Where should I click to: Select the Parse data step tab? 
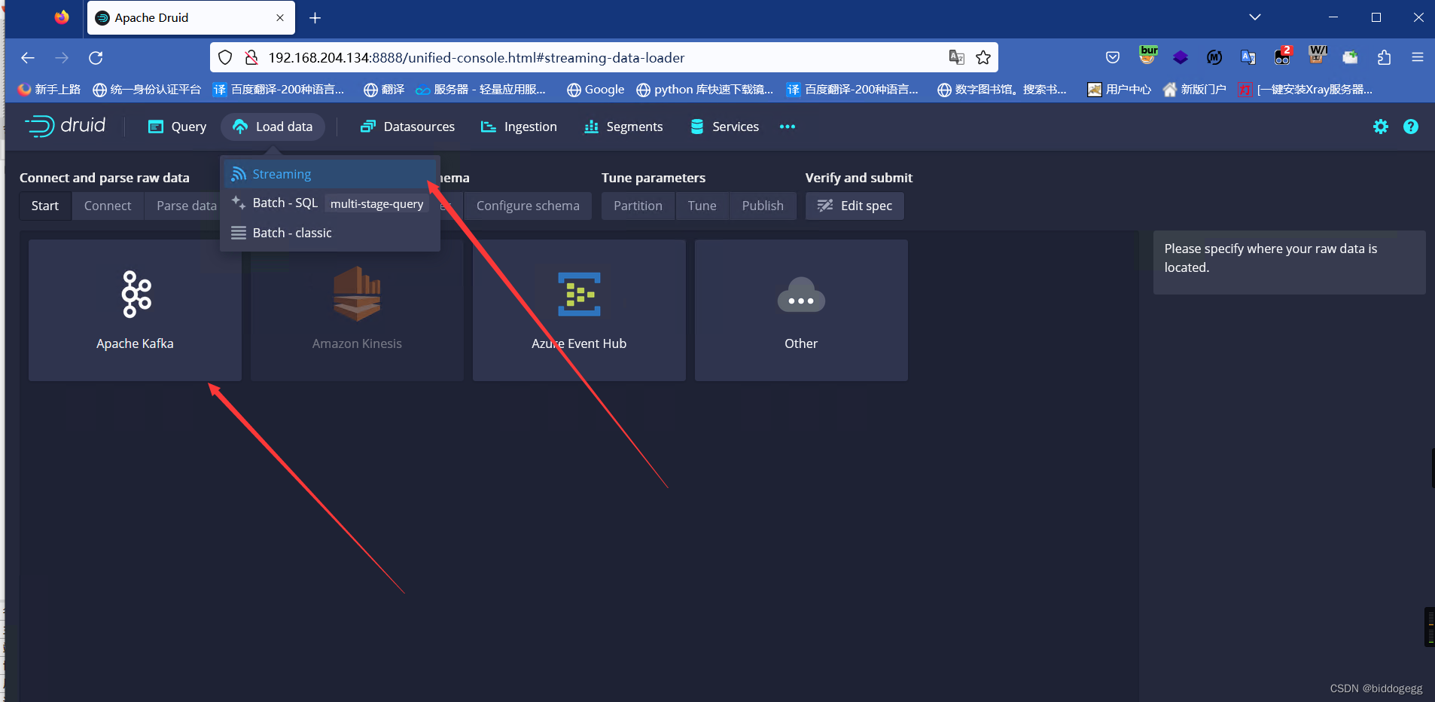[x=186, y=206]
